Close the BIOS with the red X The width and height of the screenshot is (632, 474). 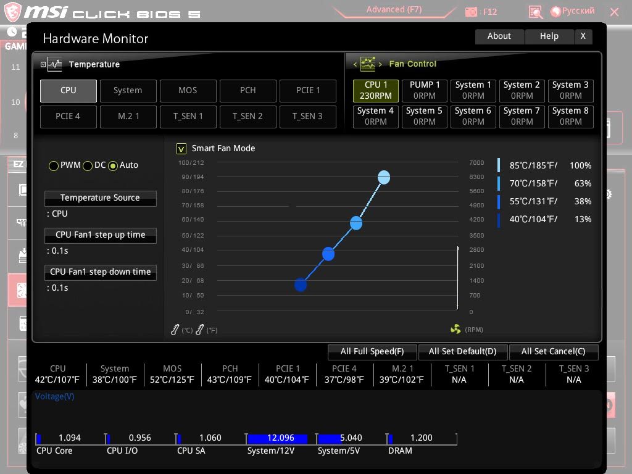coord(614,12)
